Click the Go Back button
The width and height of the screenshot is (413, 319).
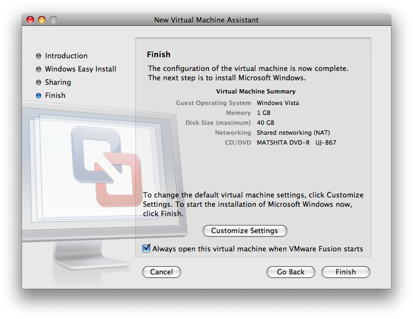click(x=290, y=272)
